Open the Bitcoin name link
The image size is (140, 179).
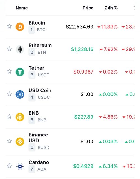point(37,23)
